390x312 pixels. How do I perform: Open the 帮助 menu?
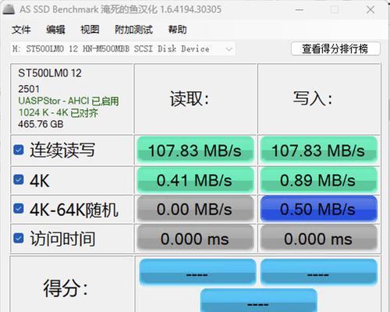point(177,30)
